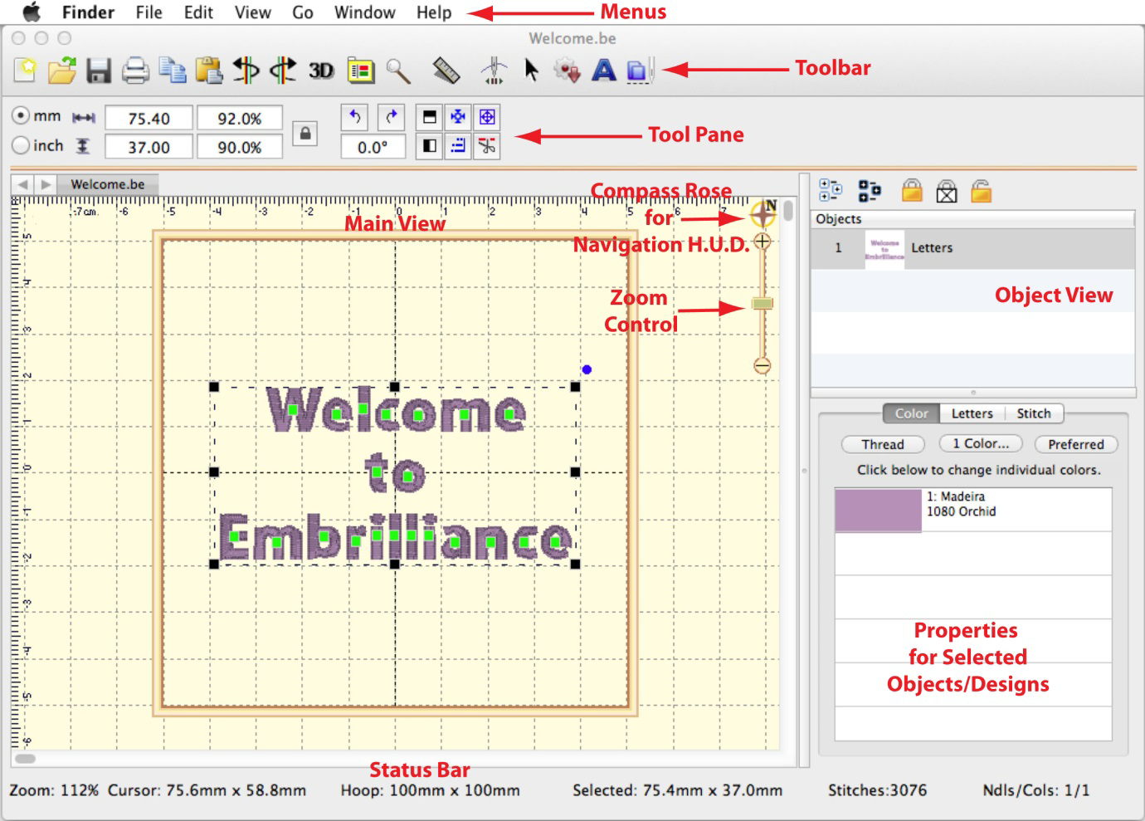The height and width of the screenshot is (821, 1145).
Task: Click the Preferred button
Action: [1075, 444]
